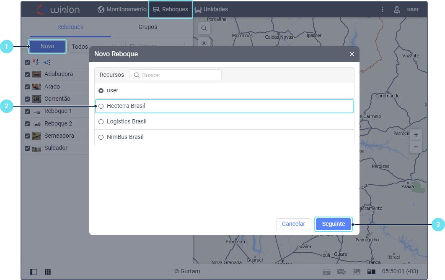
Task: Uncheck the Adubadora trailer checkbox
Action: [27, 74]
